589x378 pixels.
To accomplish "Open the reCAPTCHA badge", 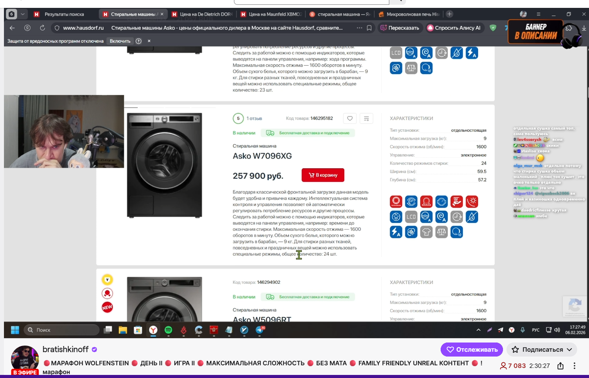I will 575,306.
